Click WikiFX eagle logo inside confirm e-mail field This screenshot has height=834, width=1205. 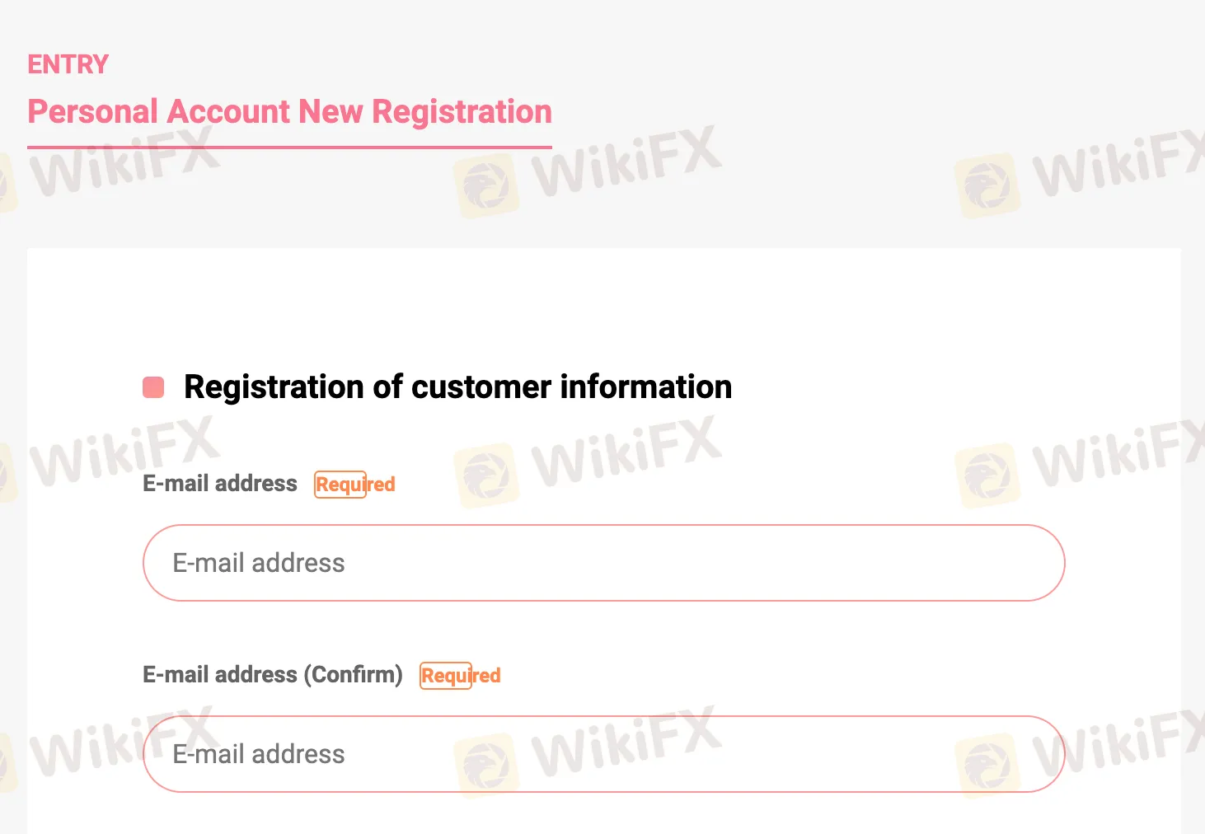(x=486, y=766)
